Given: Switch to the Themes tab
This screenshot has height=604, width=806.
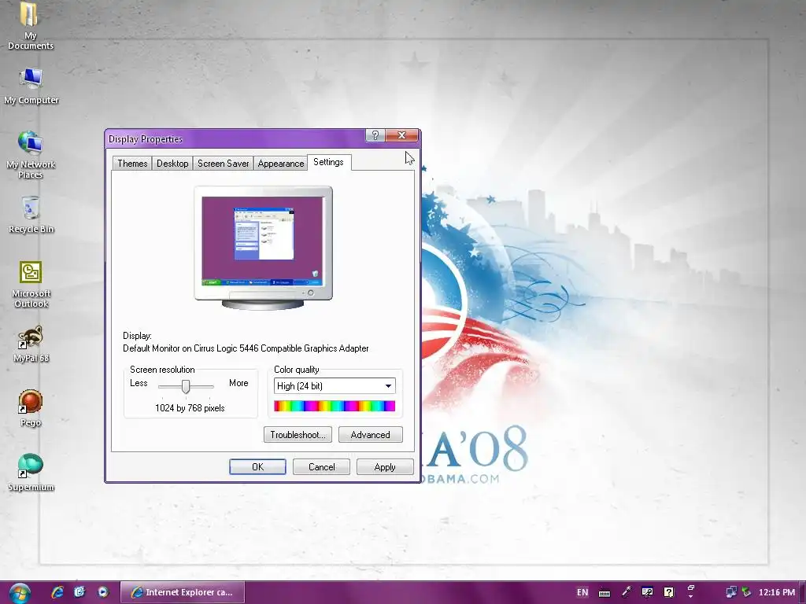Looking at the screenshot, I should tap(132, 164).
